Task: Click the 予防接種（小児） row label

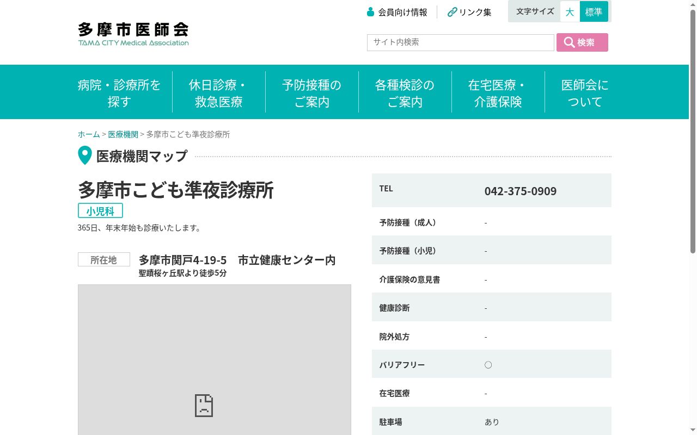Action: (x=408, y=251)
